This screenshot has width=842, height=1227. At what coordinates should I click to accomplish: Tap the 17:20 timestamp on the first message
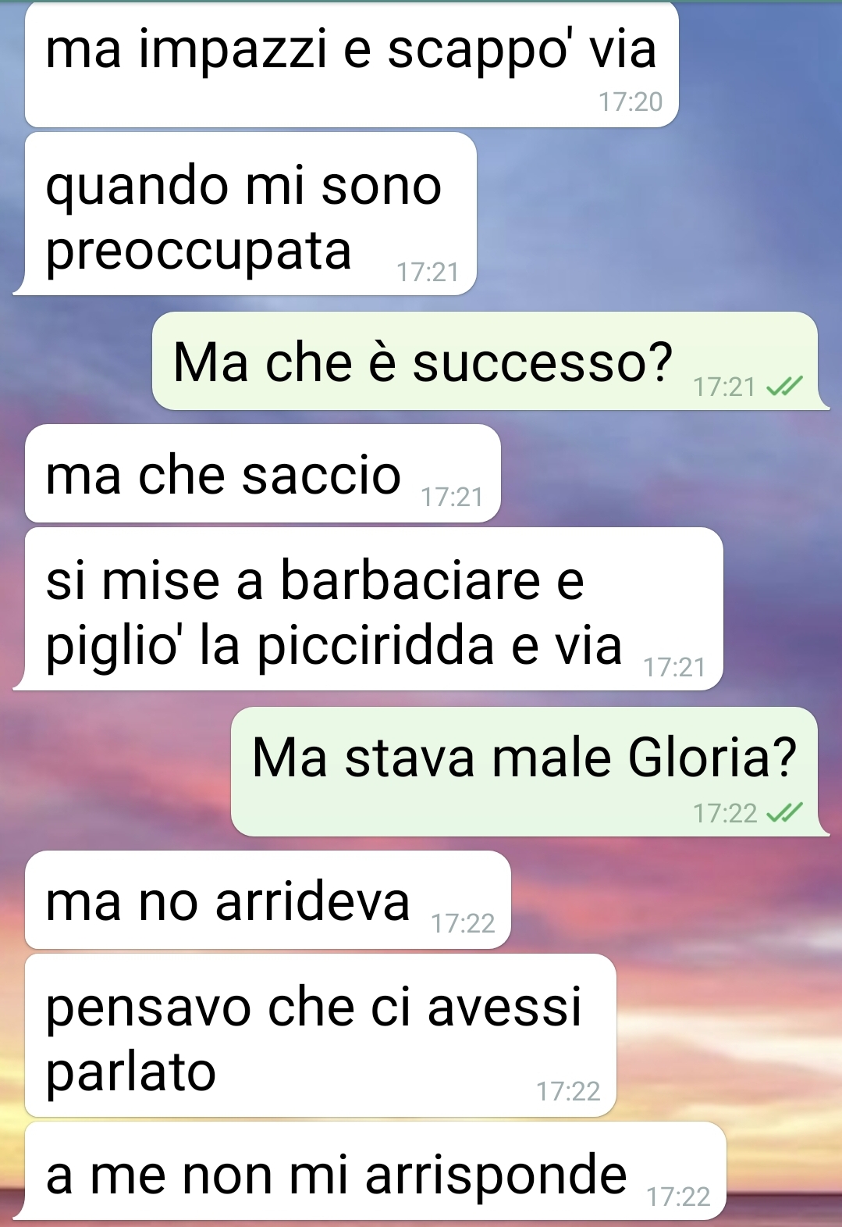coord(631,102)
